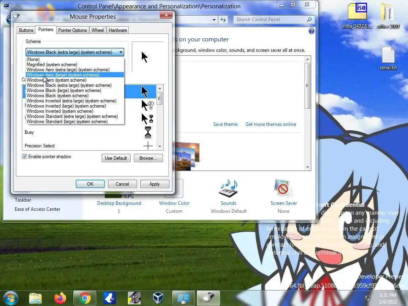Launch Firefox from the taskbar
Viewport: 408px width, 306px height.
pos(60,298)
